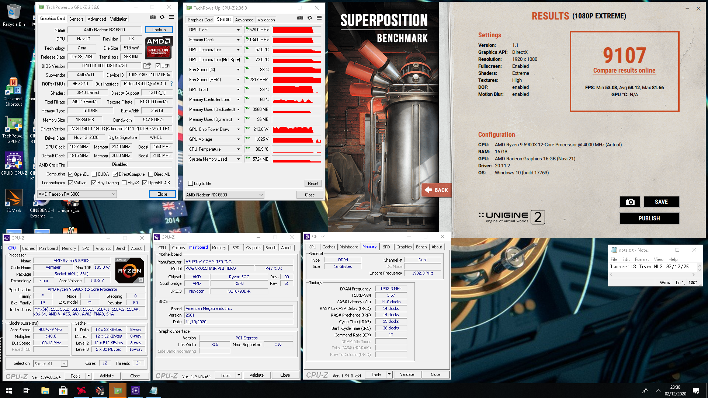Click the AMD Radeon Graphics logo in GPU-Z
Screen dimensions: 708x398
click(x=159, y=48)
